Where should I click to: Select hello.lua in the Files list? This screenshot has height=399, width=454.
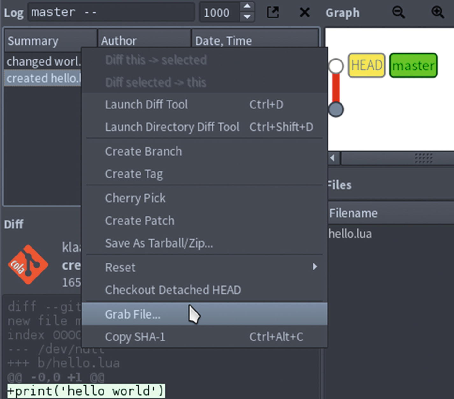[350, 234]
